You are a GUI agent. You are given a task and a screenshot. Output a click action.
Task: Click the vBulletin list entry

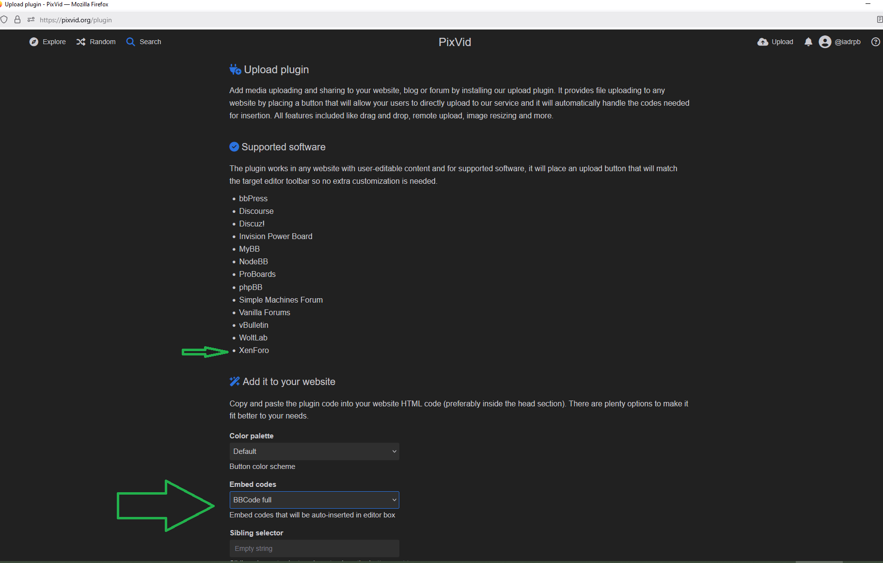[x=253, y=325]
